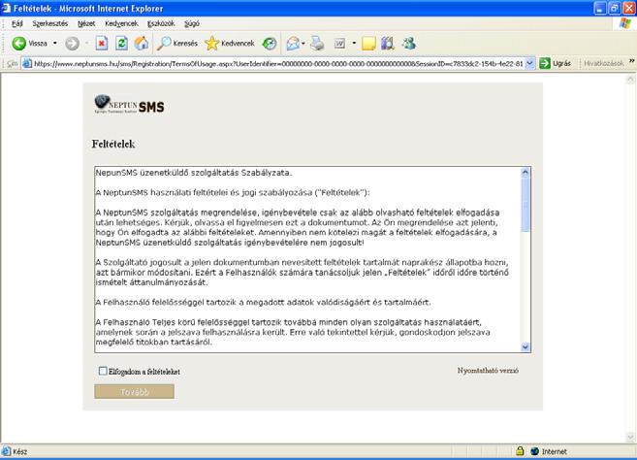Go to the Home page icon
Screen dimensions: 637x460
pos(141,43)
